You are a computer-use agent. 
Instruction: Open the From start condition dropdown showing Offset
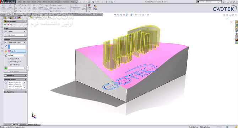tap(17, 31)
